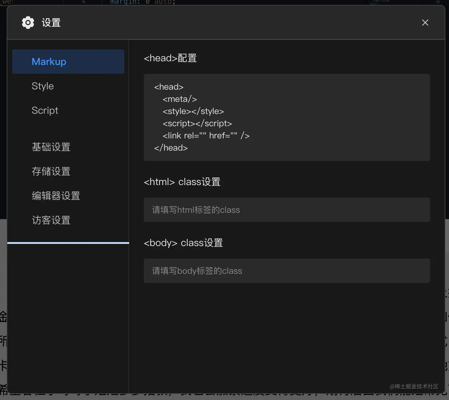Click the 设置 dialog title text
This screenshot has width=449, height=400.
tap(51, 23)
